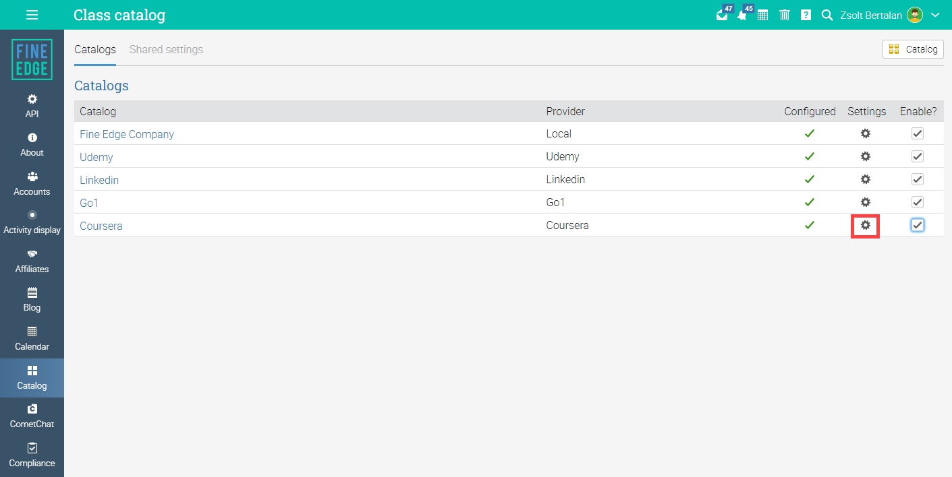This screenshot has width=952, height=477.
Task: Open API in the sidebar
Action: click(32, 106)
